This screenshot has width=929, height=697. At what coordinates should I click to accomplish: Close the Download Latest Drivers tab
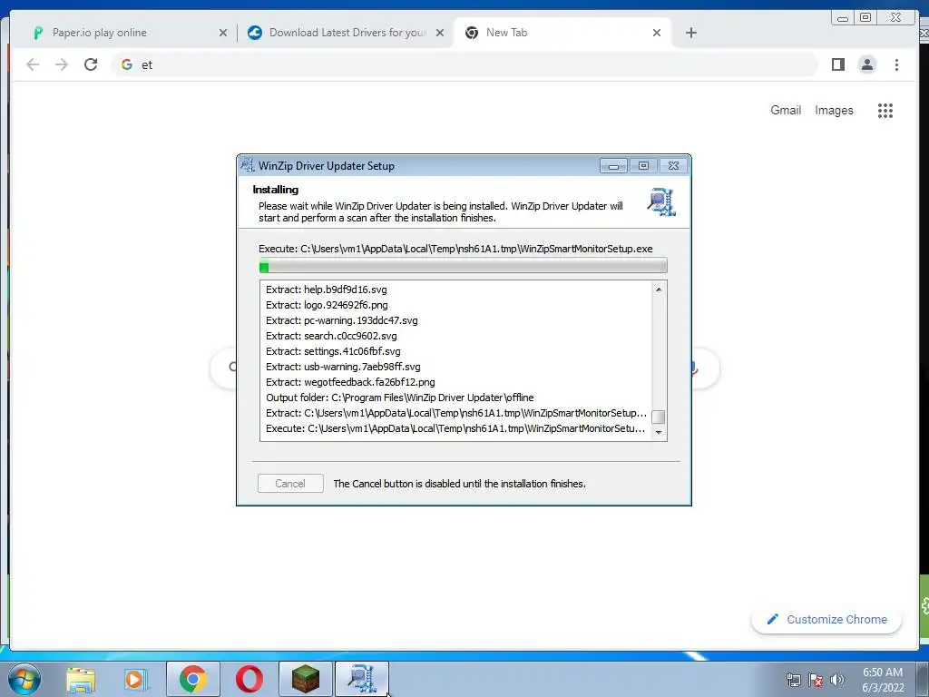[440, 33]
